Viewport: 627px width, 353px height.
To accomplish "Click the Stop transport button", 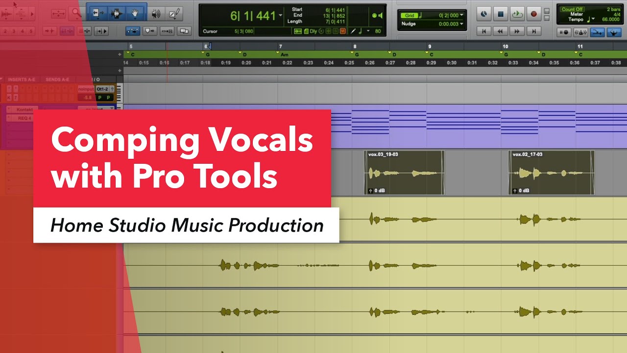I will click(x=500, y=14).
